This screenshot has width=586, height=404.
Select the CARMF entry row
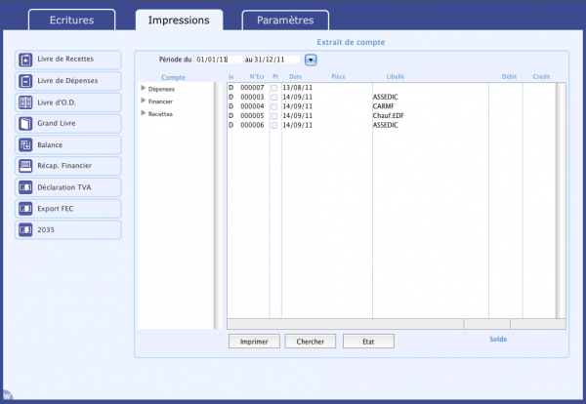392,106
